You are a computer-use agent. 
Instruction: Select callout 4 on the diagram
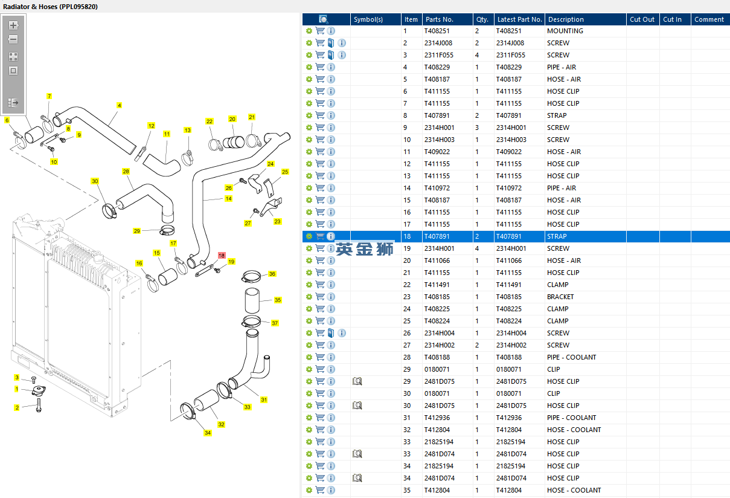tap(120, 105)
